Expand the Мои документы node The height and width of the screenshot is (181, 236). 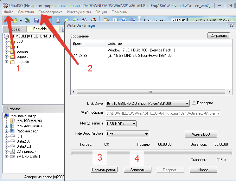[6, 126]
